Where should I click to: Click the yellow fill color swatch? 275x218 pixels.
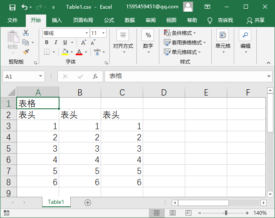coord(64,52)
